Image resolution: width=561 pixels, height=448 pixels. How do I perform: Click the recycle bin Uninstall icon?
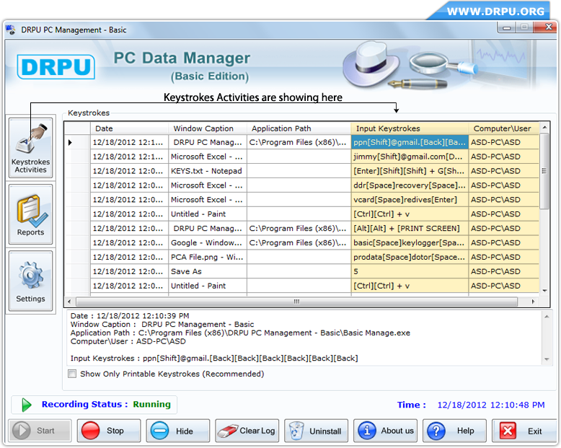(x=296, y=431)
